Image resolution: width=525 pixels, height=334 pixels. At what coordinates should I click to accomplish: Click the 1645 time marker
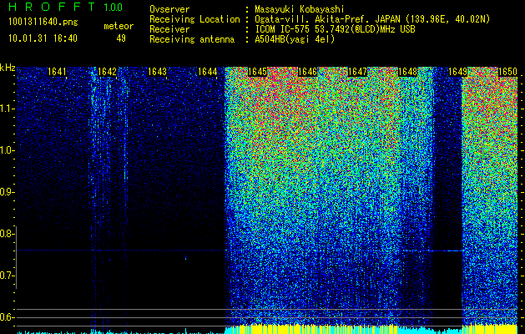(257, 72)
